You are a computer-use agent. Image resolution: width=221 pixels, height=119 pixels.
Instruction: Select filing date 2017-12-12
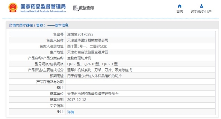[76, 100]
